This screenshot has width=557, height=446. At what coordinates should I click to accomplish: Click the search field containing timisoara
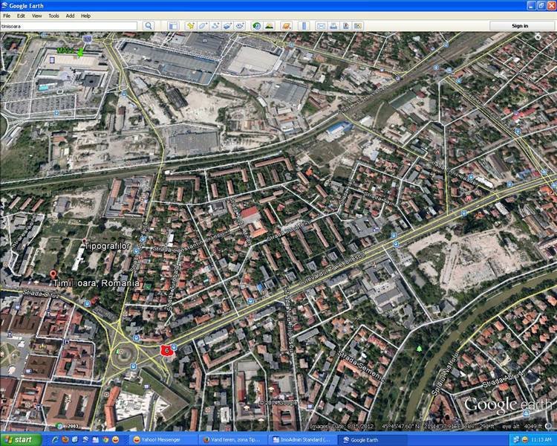[68, 25]
